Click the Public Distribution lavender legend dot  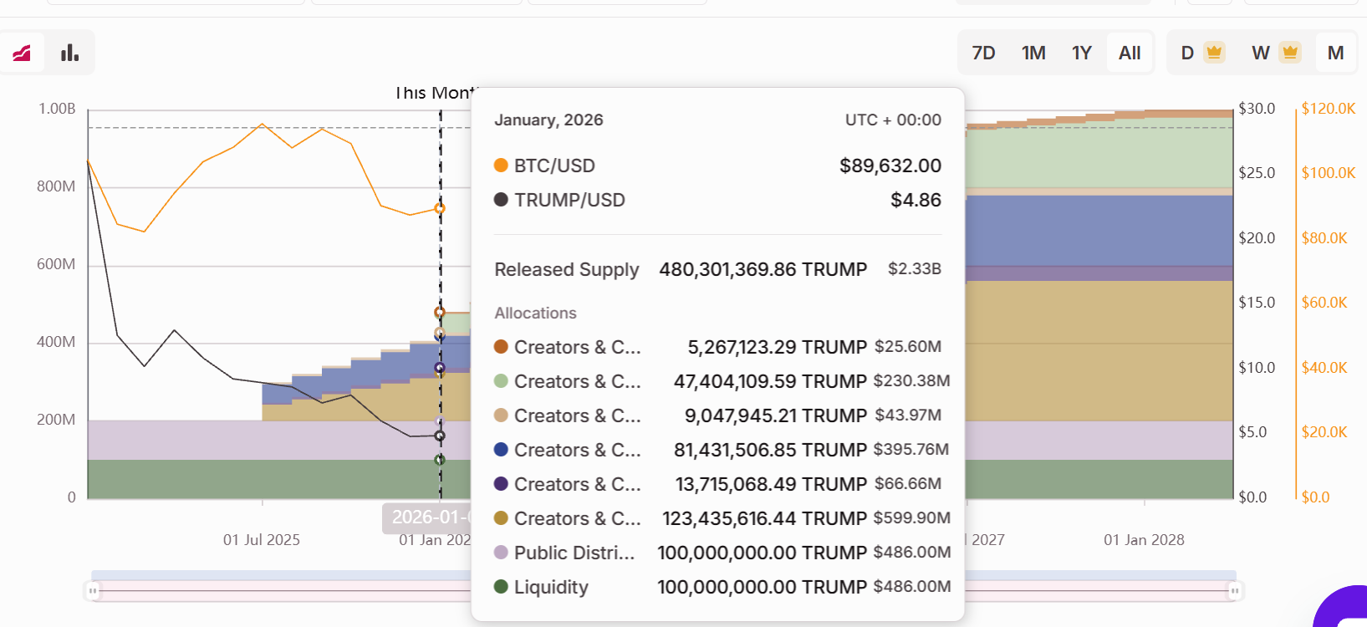[501, 553]
